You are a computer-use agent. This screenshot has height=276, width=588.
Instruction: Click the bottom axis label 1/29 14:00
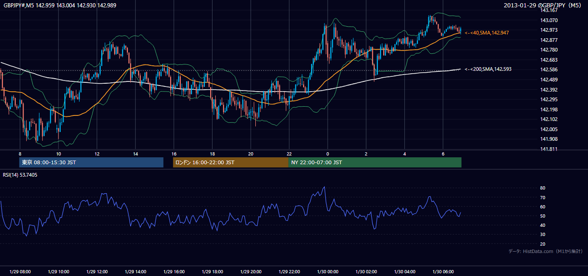pyautogui.click(x=135, y=271)
